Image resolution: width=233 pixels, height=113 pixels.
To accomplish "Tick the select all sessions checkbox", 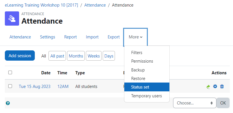I will [10, 73].
